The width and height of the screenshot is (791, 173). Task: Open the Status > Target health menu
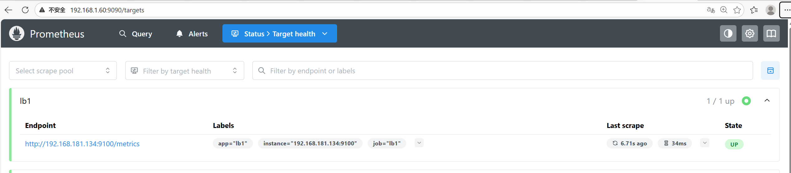point(280,34)
